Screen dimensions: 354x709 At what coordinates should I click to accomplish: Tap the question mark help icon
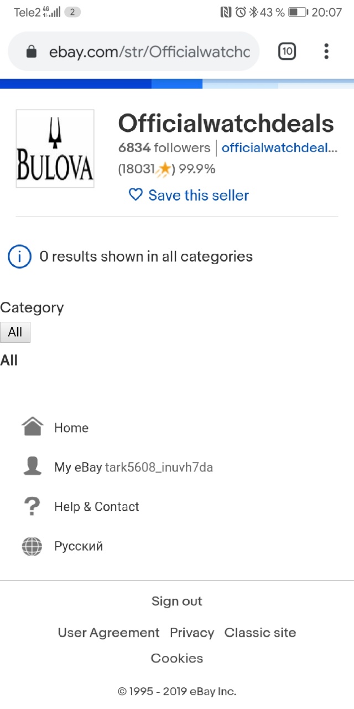click(32, 506)
